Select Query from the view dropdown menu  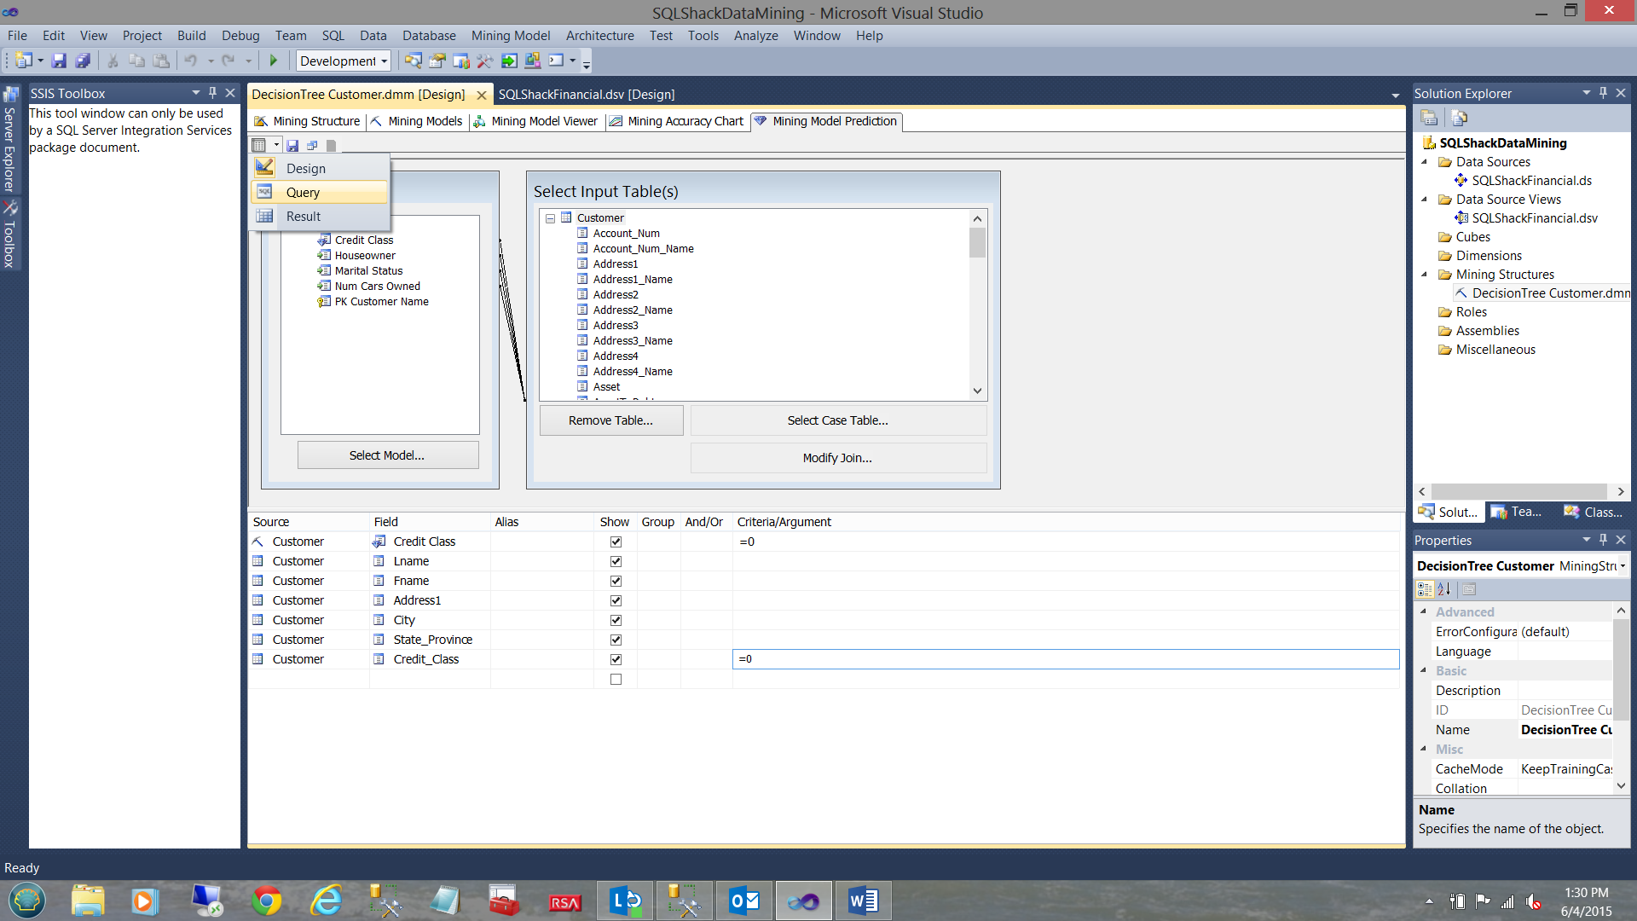(303, 193)
